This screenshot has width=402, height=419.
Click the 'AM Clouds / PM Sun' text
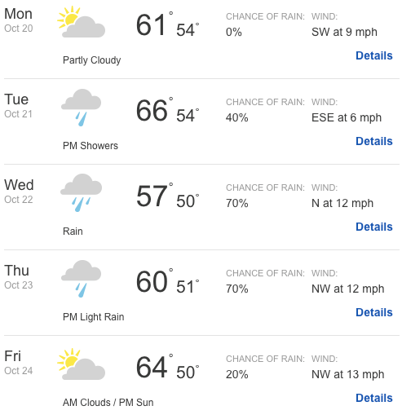coord(108,403)
